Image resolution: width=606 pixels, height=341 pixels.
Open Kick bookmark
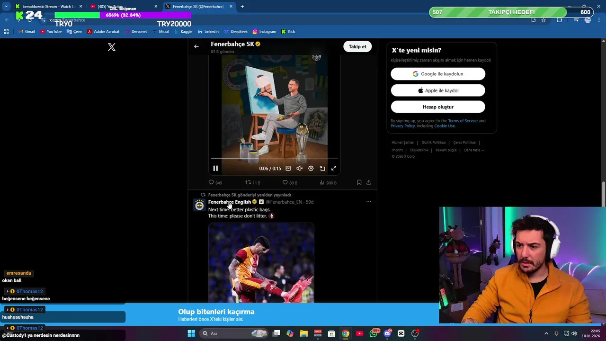(288, 32)
